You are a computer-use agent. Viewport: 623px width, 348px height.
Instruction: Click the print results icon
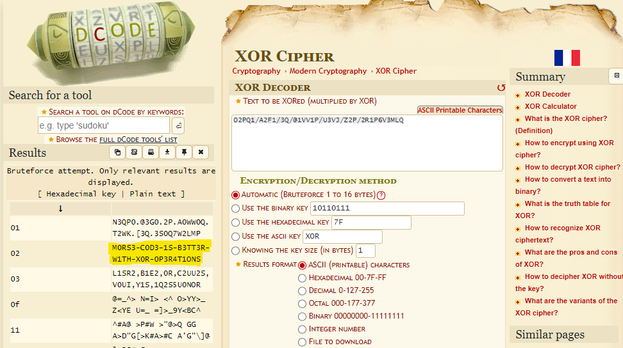[x=151, y=152]
